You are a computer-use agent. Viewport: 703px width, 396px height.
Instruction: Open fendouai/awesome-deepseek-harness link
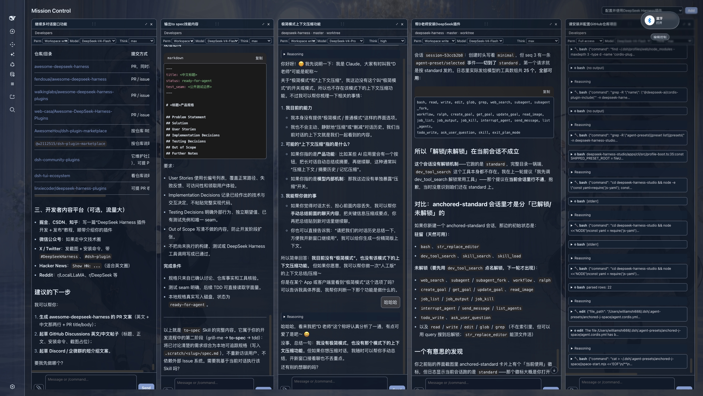70,79
